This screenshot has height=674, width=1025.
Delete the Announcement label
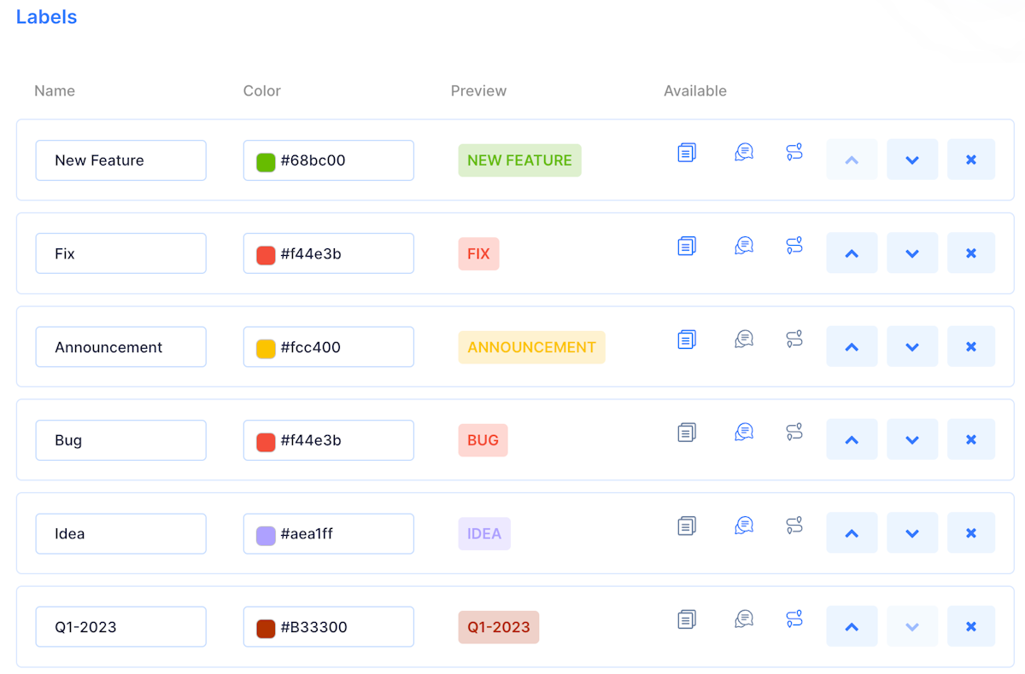click(971, 346)
